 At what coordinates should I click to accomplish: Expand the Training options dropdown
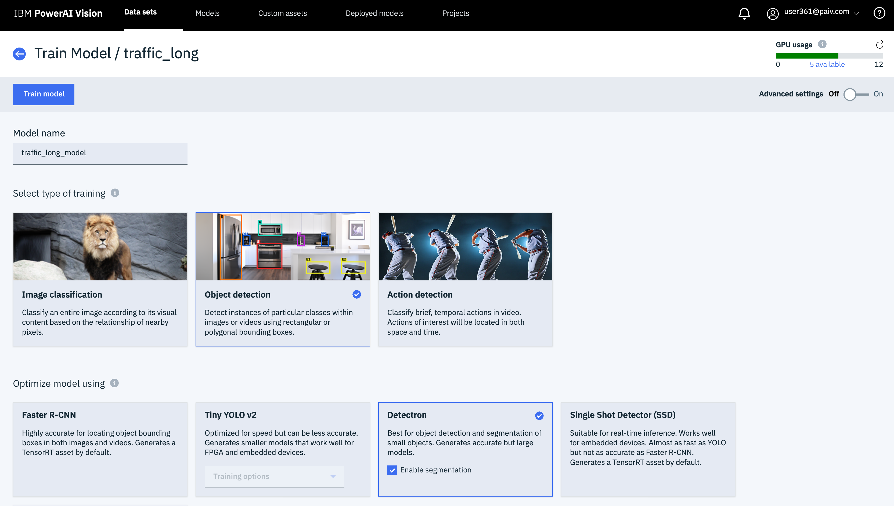[274, 476]
